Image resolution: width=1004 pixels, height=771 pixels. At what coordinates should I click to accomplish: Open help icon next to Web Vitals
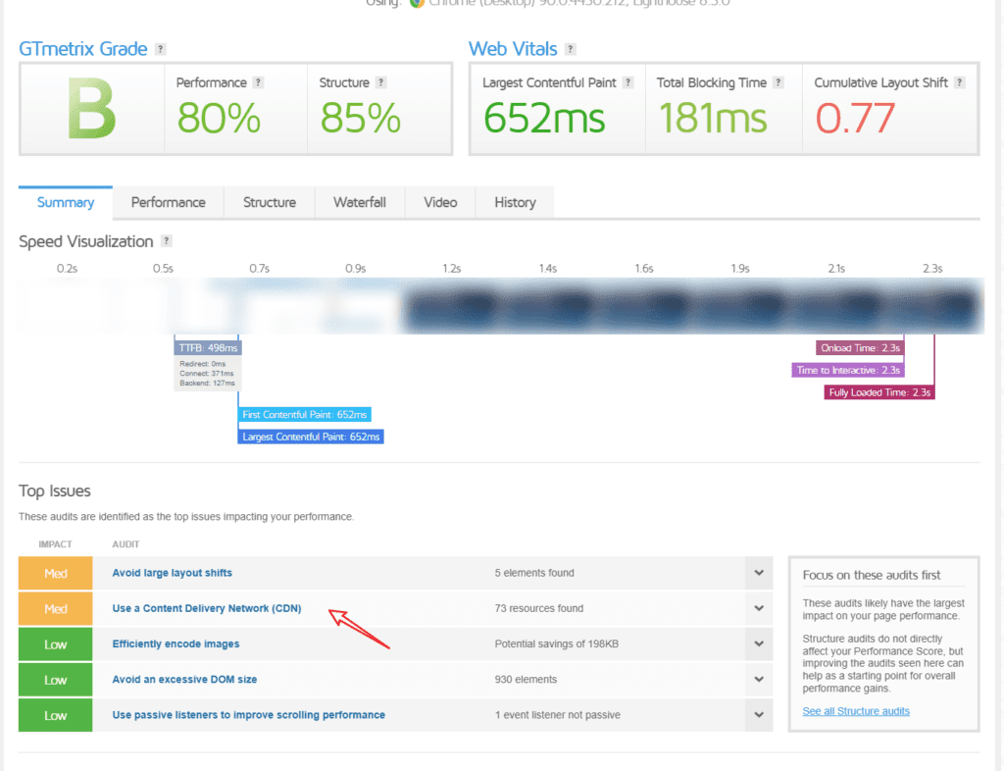pyautogui.click(x=571, y=49)
